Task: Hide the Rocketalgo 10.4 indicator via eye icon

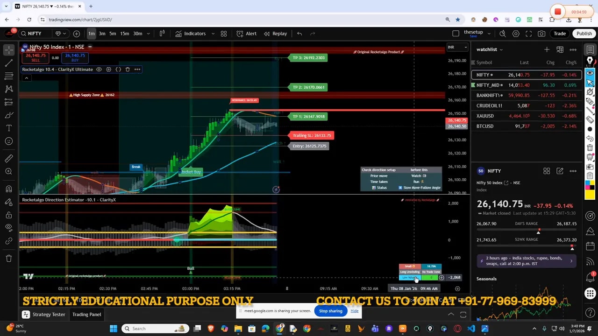Action: tap(99, 70)
